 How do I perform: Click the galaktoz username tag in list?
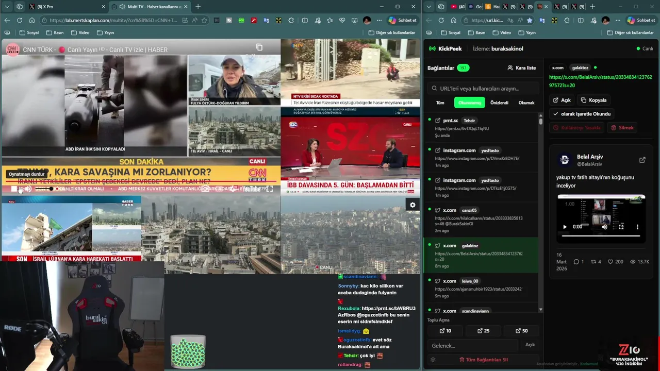pyautogui.click(x=470, y=246)
